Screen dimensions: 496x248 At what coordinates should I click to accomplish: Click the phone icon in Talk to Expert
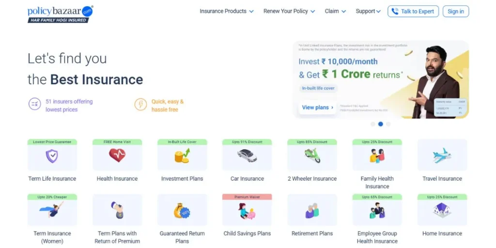[395, 12]
